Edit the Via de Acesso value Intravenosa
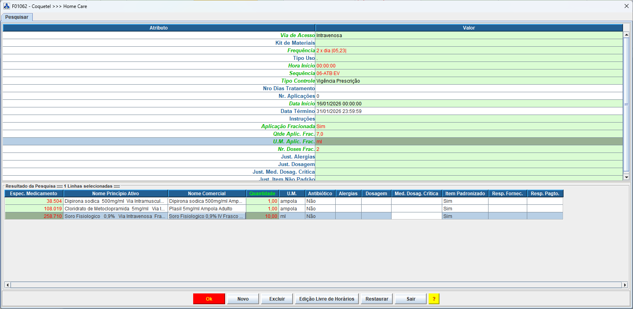633x309 pixels. click(x=469, y=36)
